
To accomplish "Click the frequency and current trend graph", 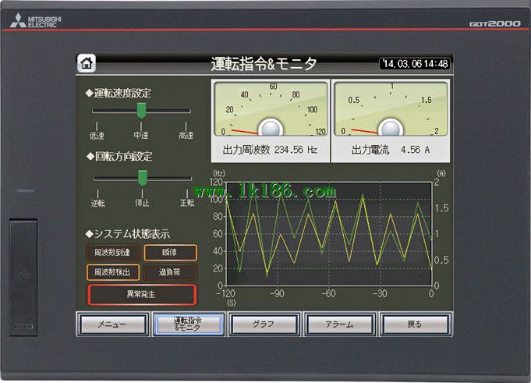I will (x=323, y=234).
